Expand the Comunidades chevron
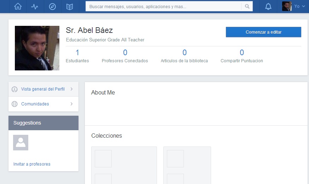Image resolution: width=309 pixels, height=184 pixels. pos(71,104)
